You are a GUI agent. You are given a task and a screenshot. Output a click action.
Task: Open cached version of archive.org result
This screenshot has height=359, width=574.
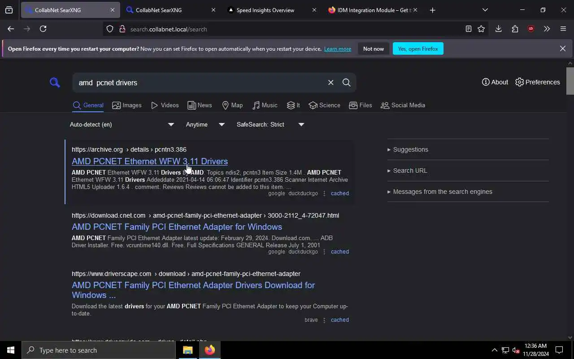coord(339,193)
